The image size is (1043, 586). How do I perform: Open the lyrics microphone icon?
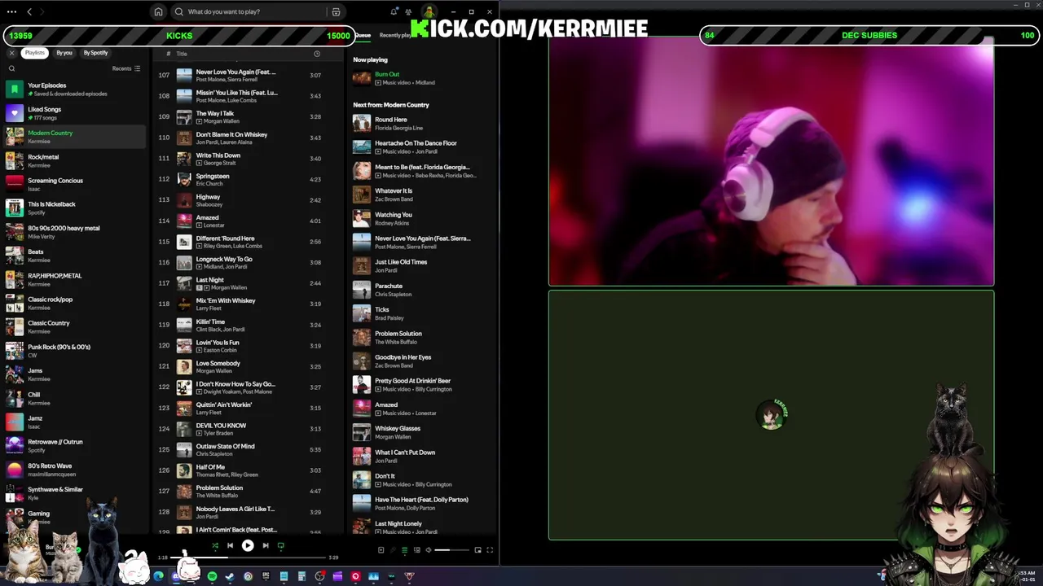[393, 550]
